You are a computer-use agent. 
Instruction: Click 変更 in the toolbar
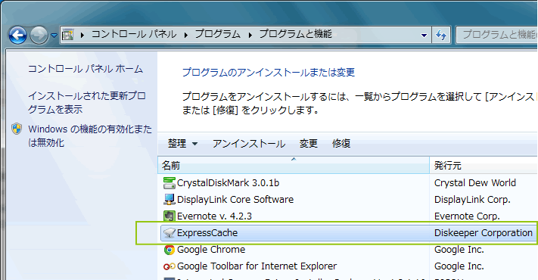[308, 144]
